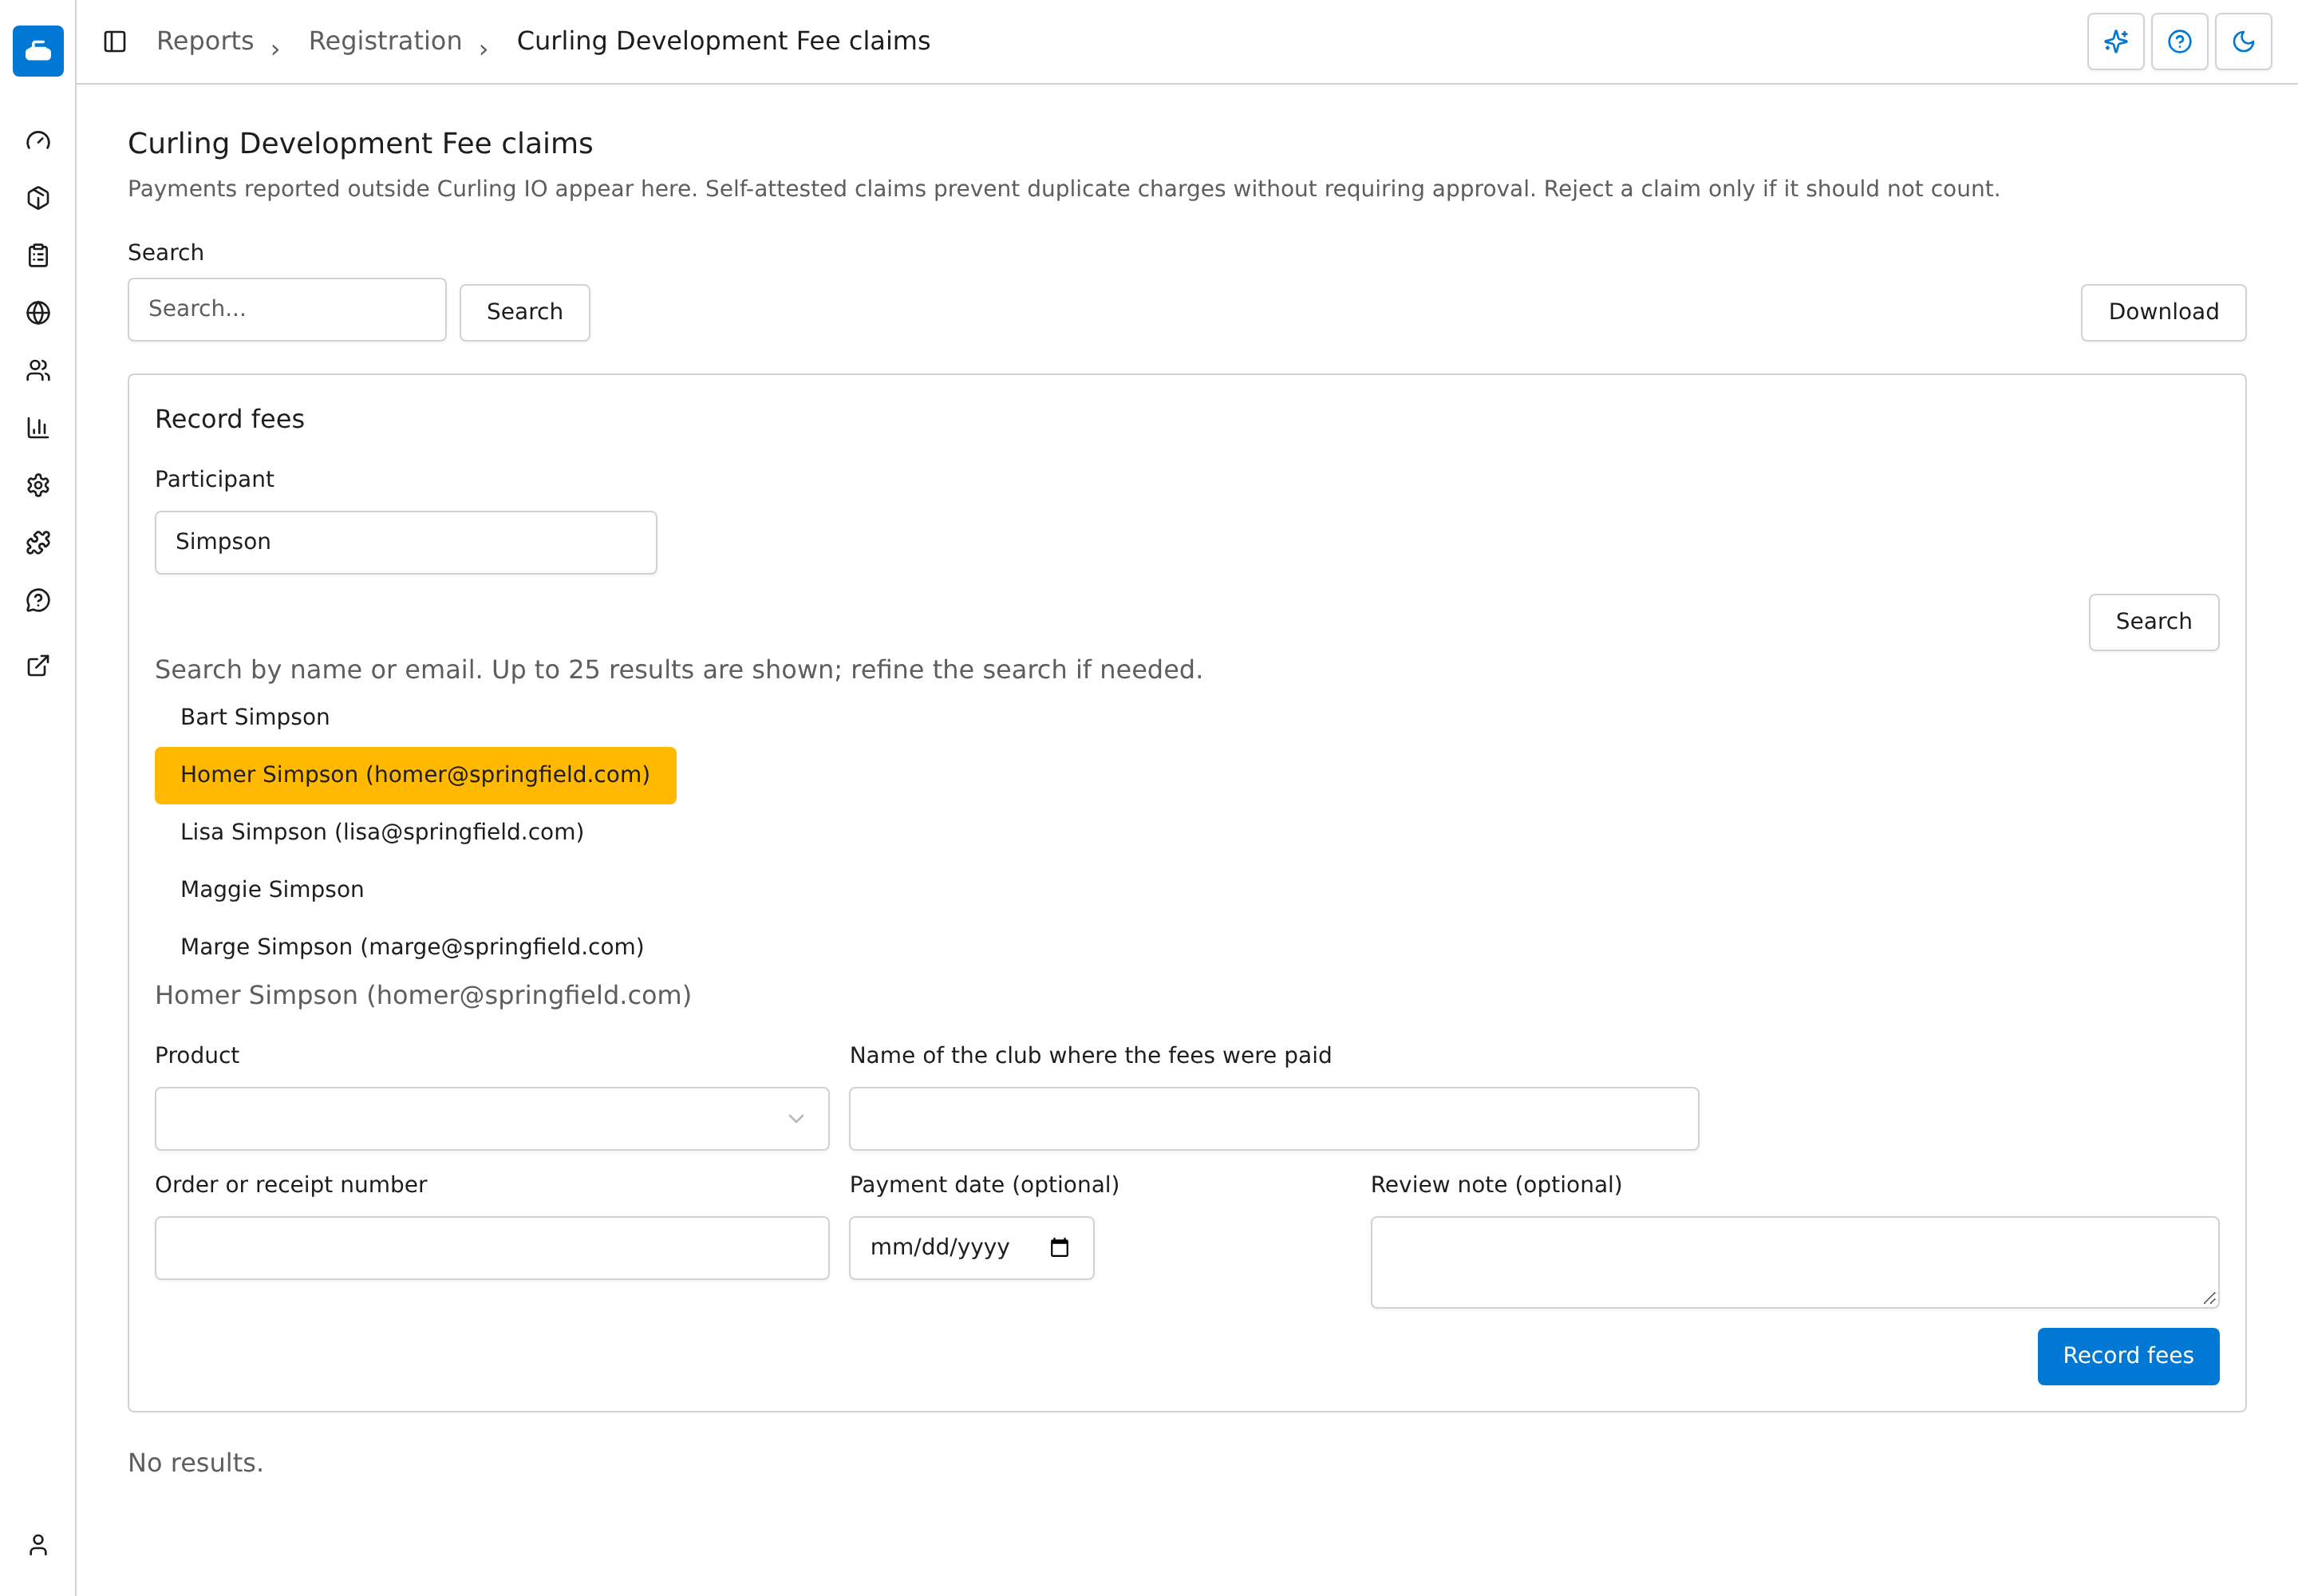The height and width of the screenshot is (1596, 2298).
Task: Click the Participant field containing Simpson
Action: [x=406, y=543]
